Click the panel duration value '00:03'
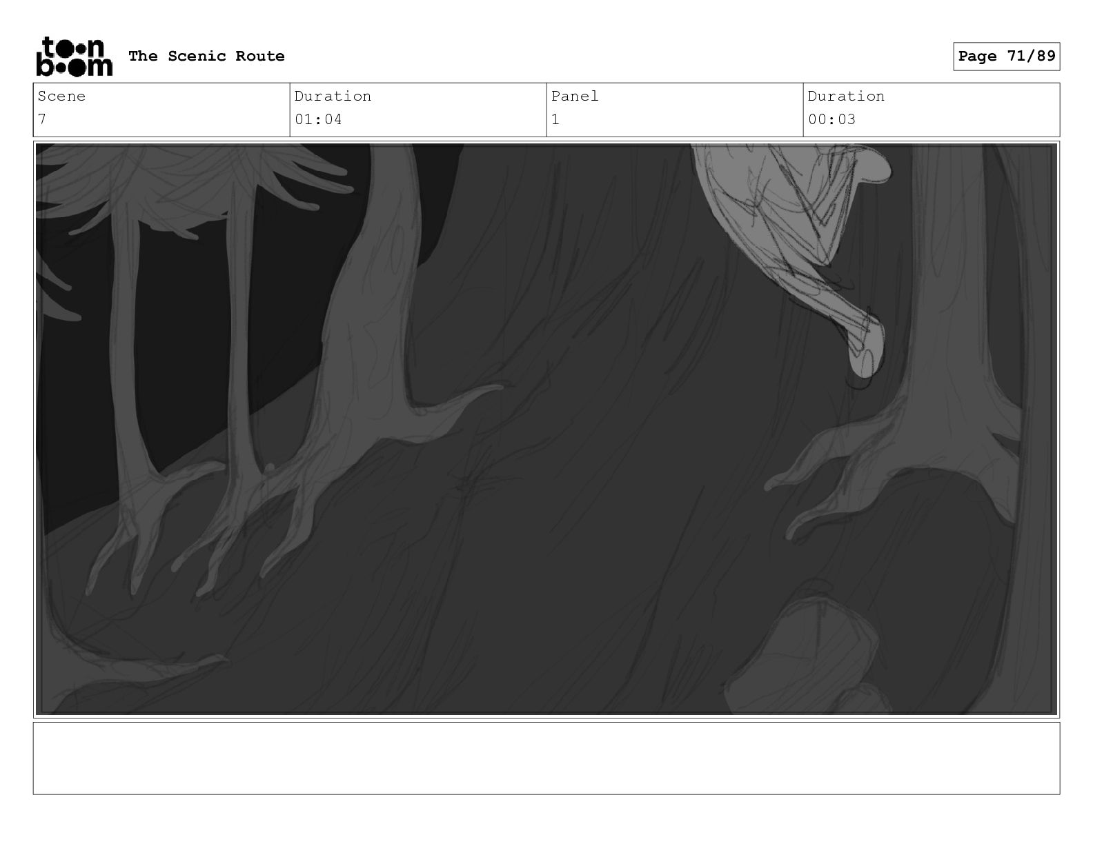Screen dimensions: 1093x844 pyautogui.click(x=831, y=119)
